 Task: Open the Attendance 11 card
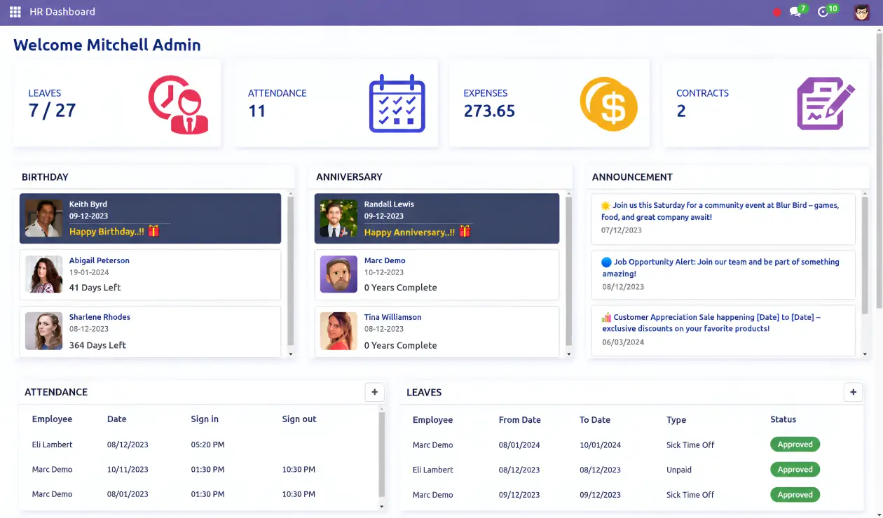336,103
